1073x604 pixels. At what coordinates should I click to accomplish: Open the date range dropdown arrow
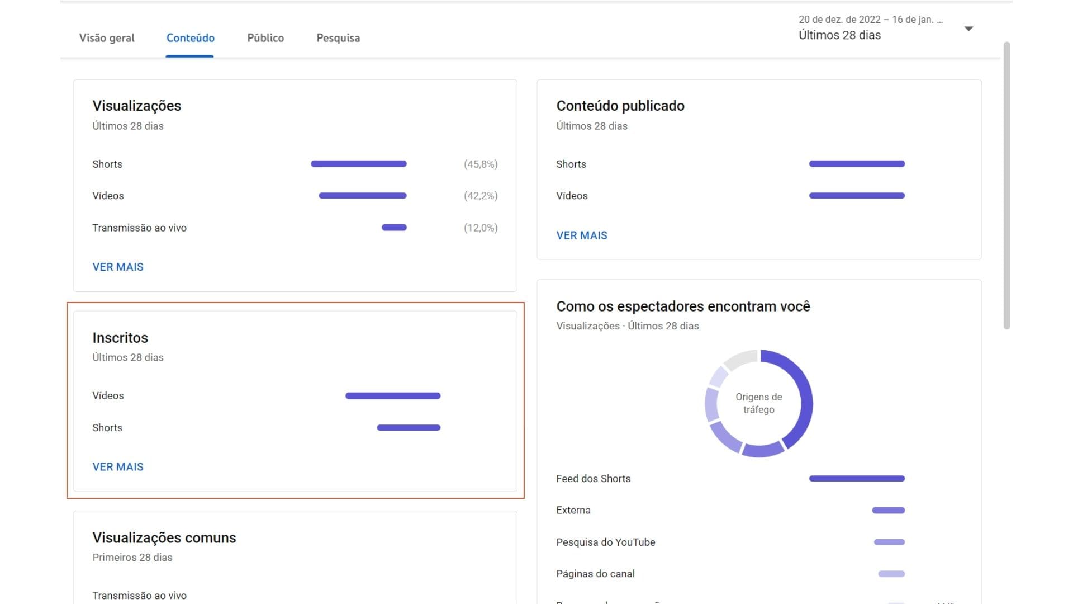[968, 29]
